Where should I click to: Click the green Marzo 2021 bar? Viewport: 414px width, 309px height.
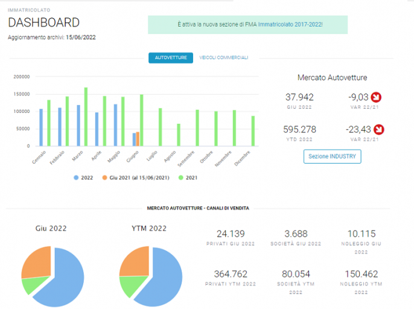[86, 116]
